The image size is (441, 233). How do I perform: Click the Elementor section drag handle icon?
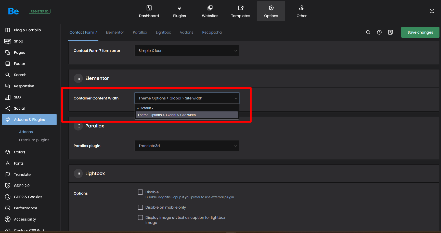point(78,78)
